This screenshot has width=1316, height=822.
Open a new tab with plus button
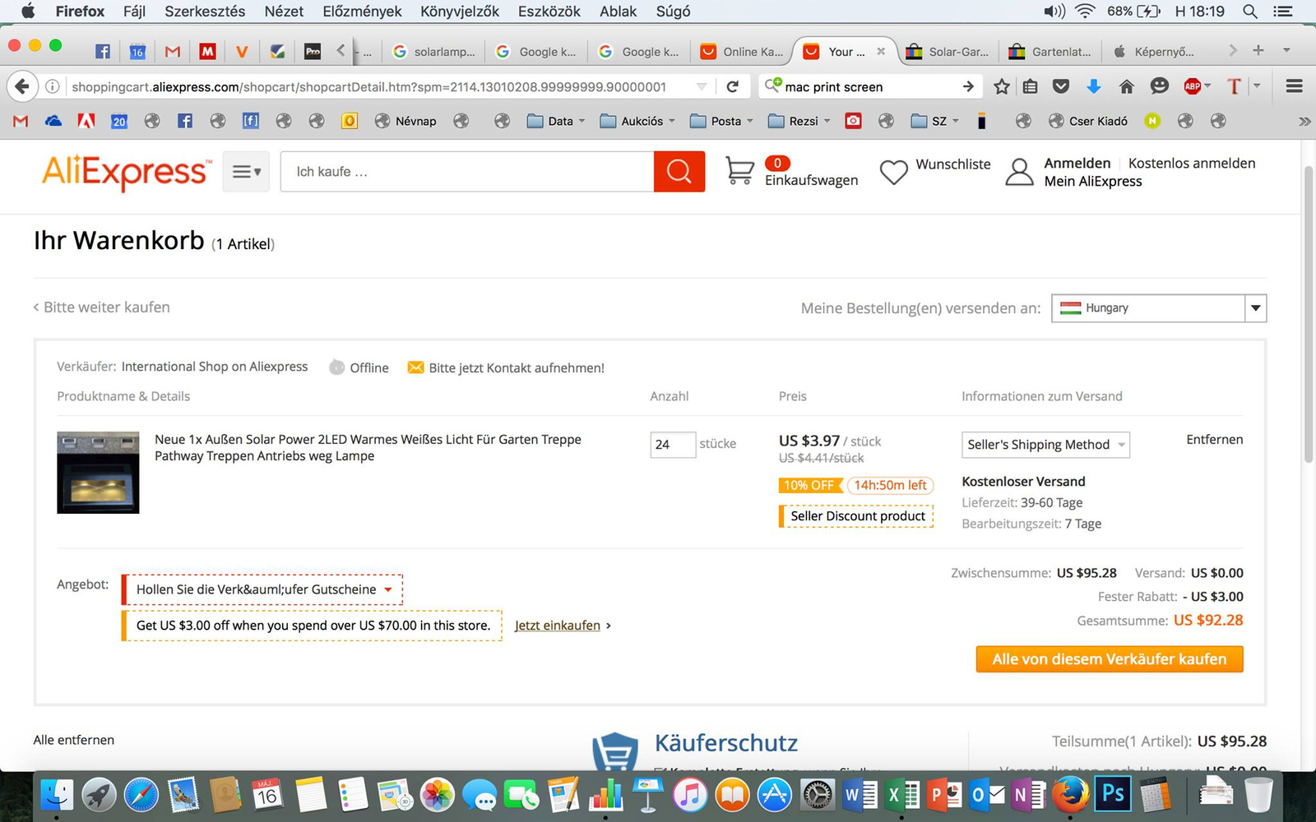coord(1258,50)
